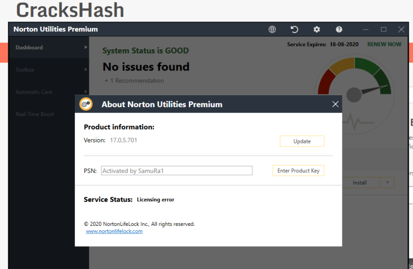Select Dashboard in the sidebar
The width and height of the screenshot is (413, 269).
[x=29, y=47]
